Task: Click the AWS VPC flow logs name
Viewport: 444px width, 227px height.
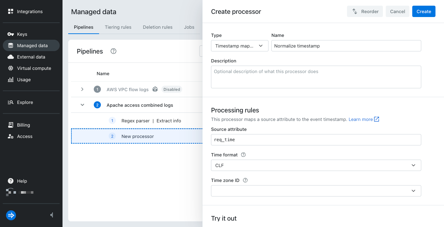Action: point(128,89)
